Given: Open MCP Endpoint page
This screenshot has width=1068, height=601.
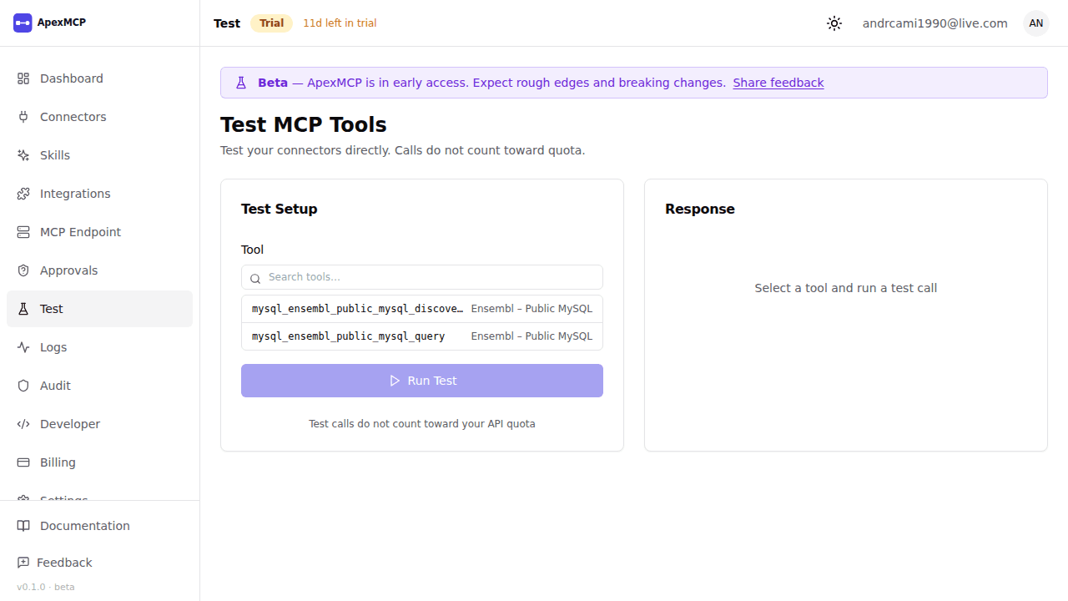Looking at the screenshot, I should coord(99,232).
